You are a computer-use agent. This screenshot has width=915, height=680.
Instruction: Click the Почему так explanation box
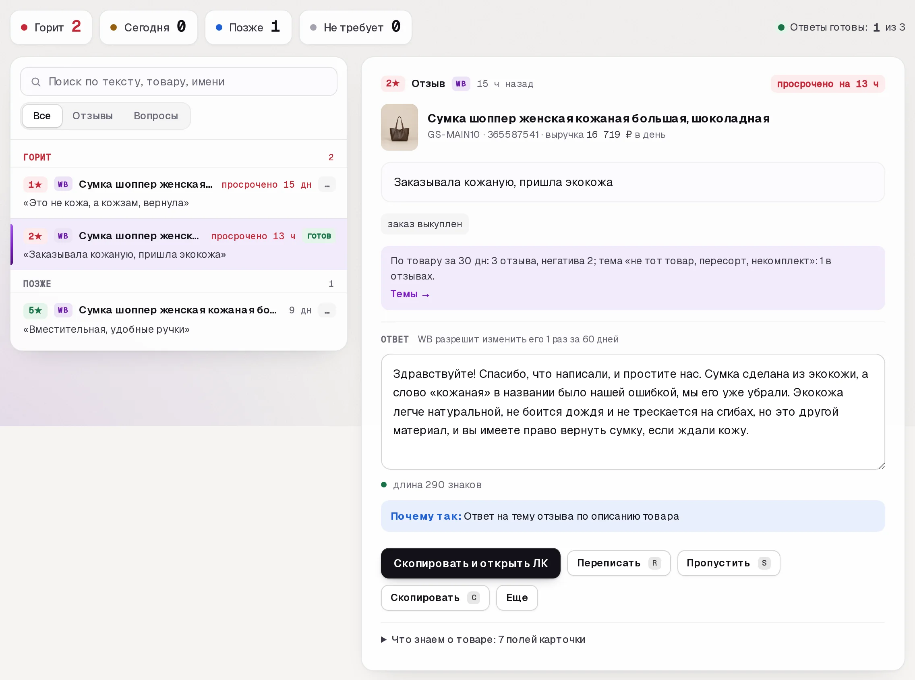click(633, 516)
